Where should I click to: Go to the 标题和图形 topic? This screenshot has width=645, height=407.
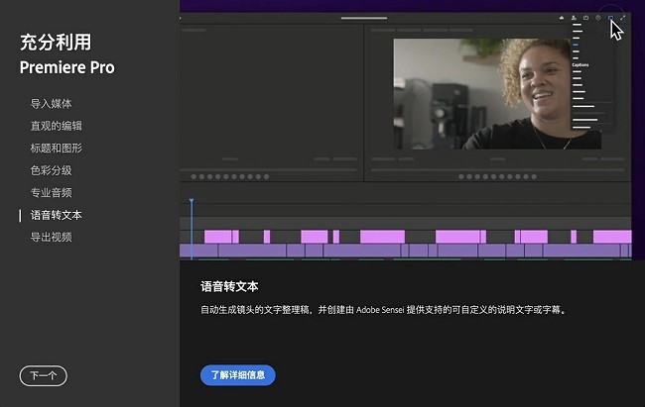(56, 148)
